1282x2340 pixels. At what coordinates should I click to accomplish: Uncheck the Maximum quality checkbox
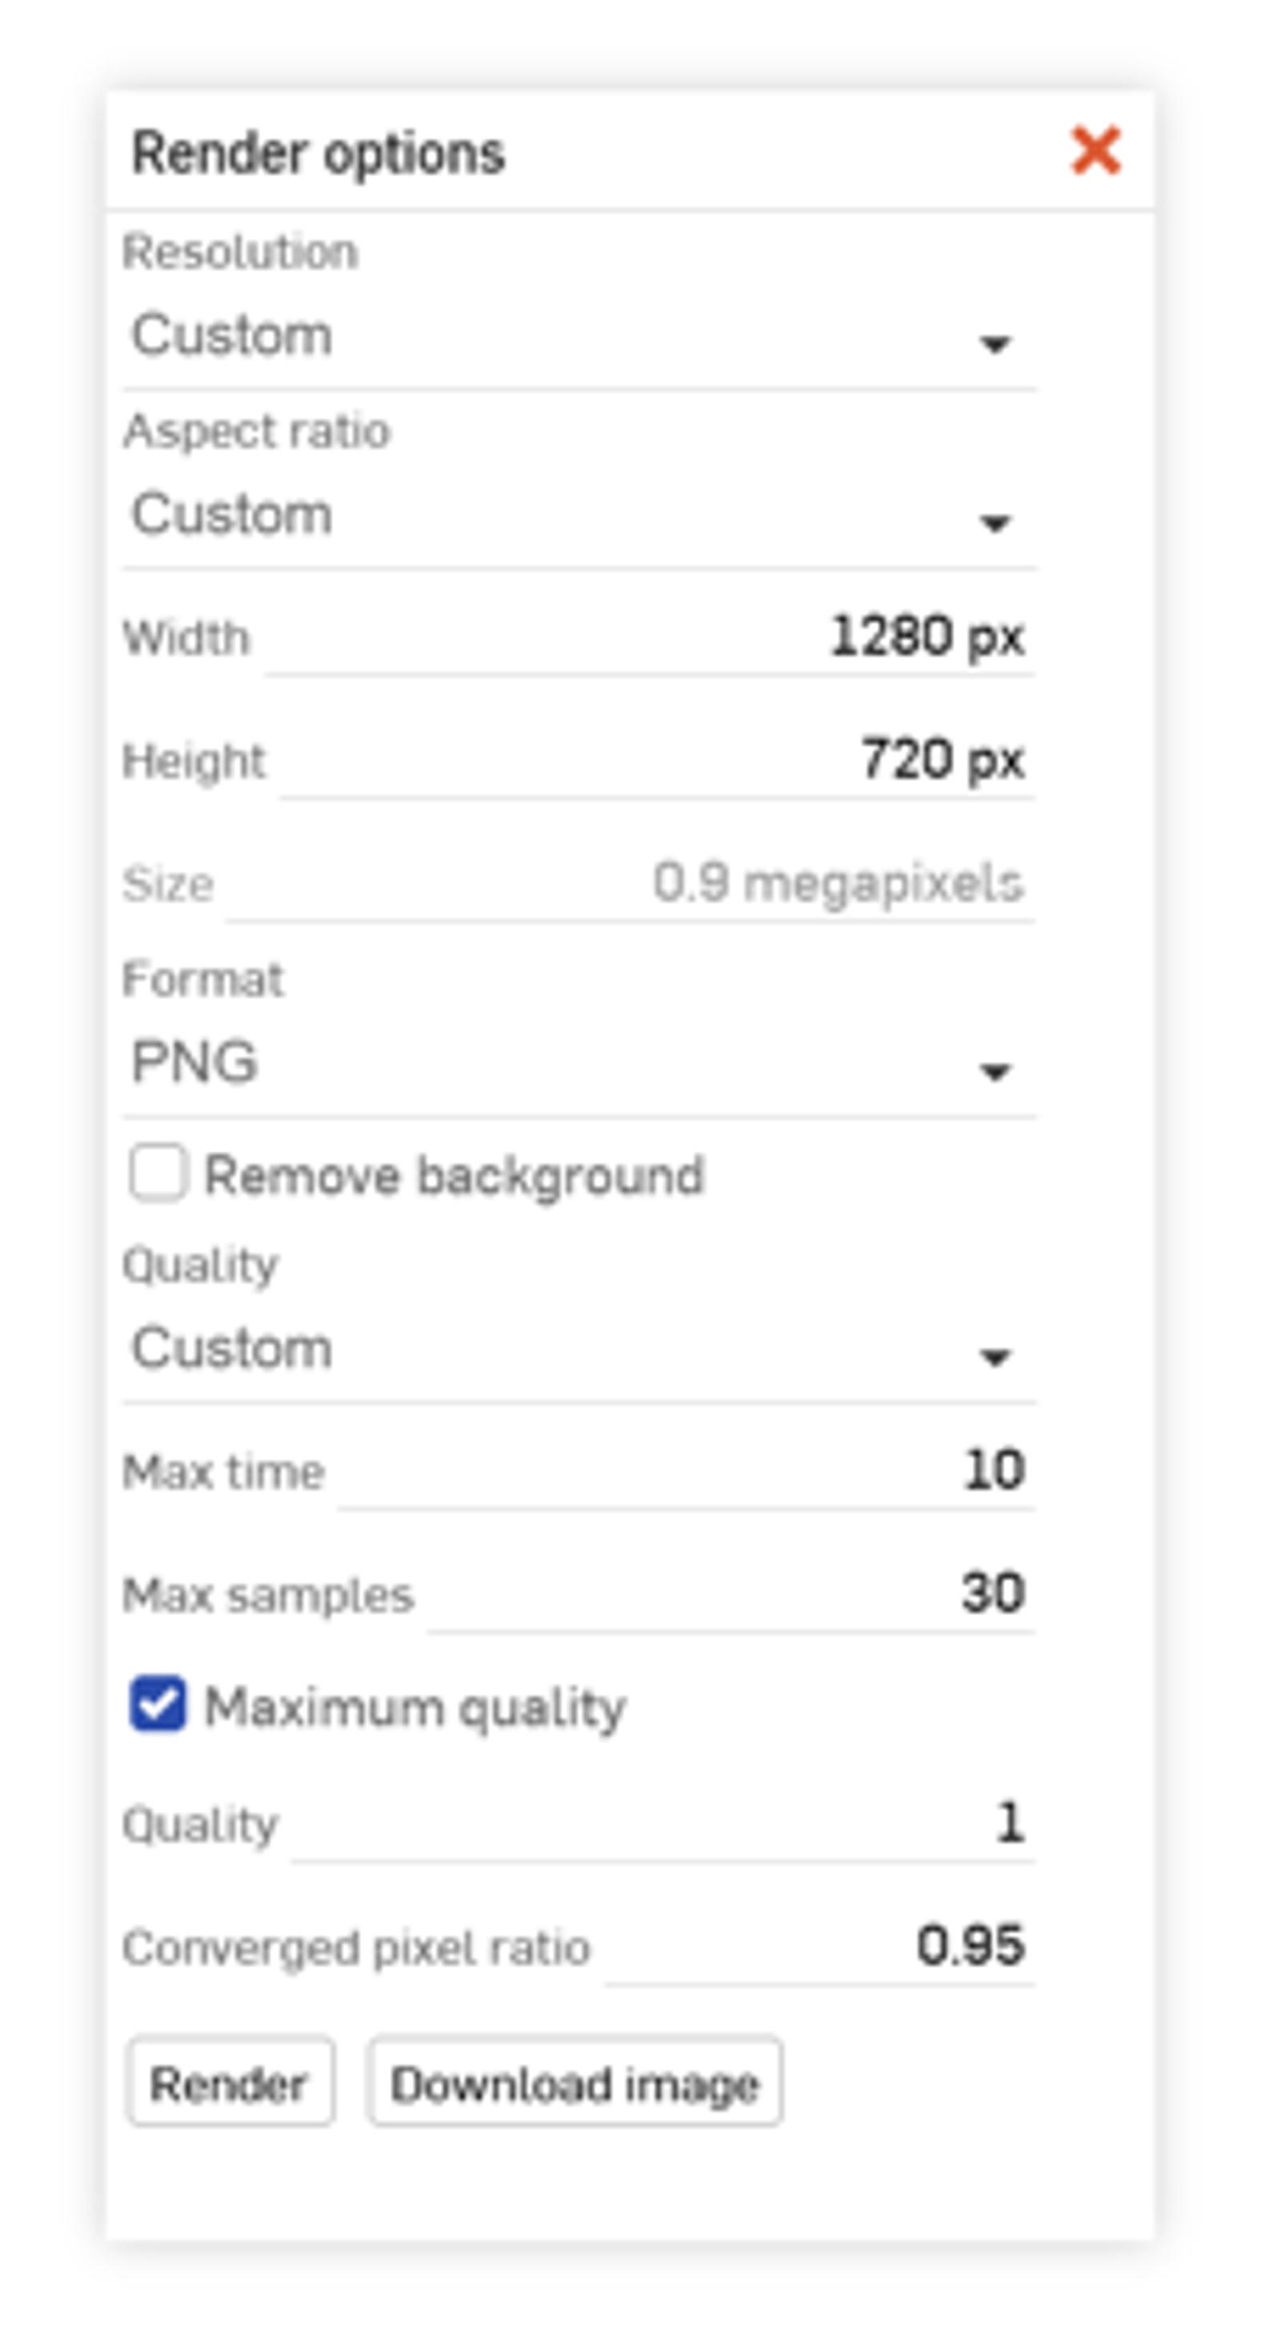(x=159, y=1704)
